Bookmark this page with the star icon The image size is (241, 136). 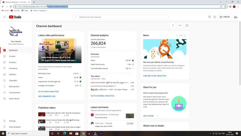pos(225,7)
